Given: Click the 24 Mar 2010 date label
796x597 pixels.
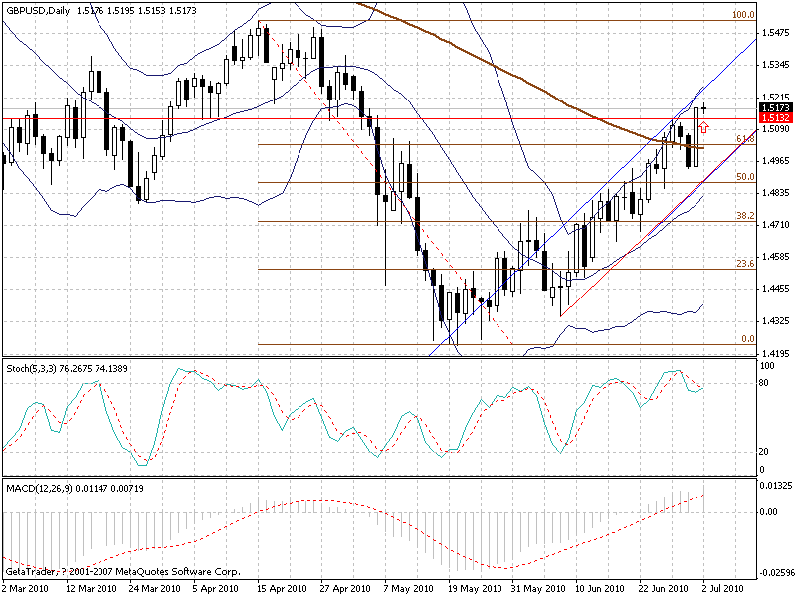Looking at the screenshot, I should click(x=155, y=589).
